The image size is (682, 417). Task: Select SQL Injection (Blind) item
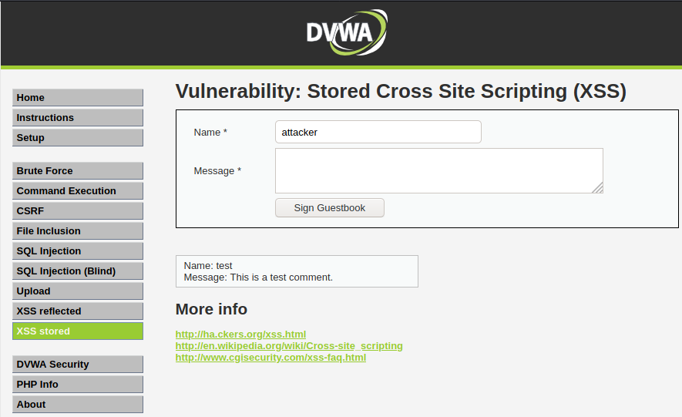(x=78, y=271)
